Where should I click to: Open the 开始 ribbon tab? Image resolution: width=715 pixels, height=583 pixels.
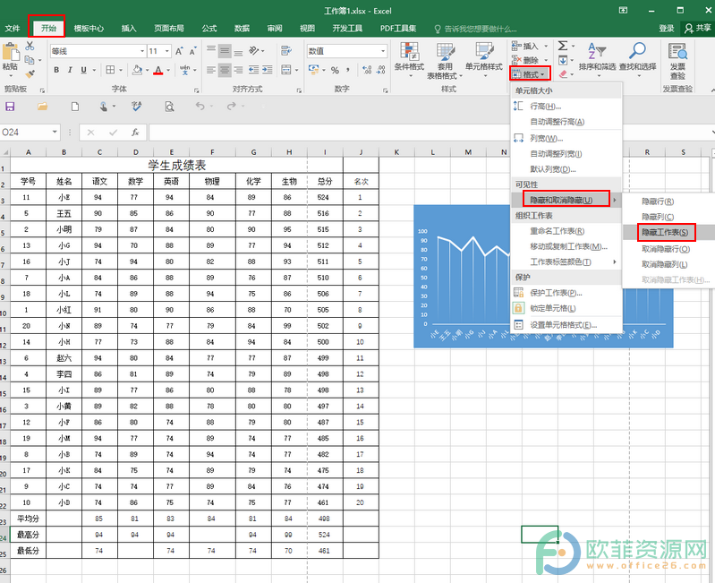tap(48, 28)
